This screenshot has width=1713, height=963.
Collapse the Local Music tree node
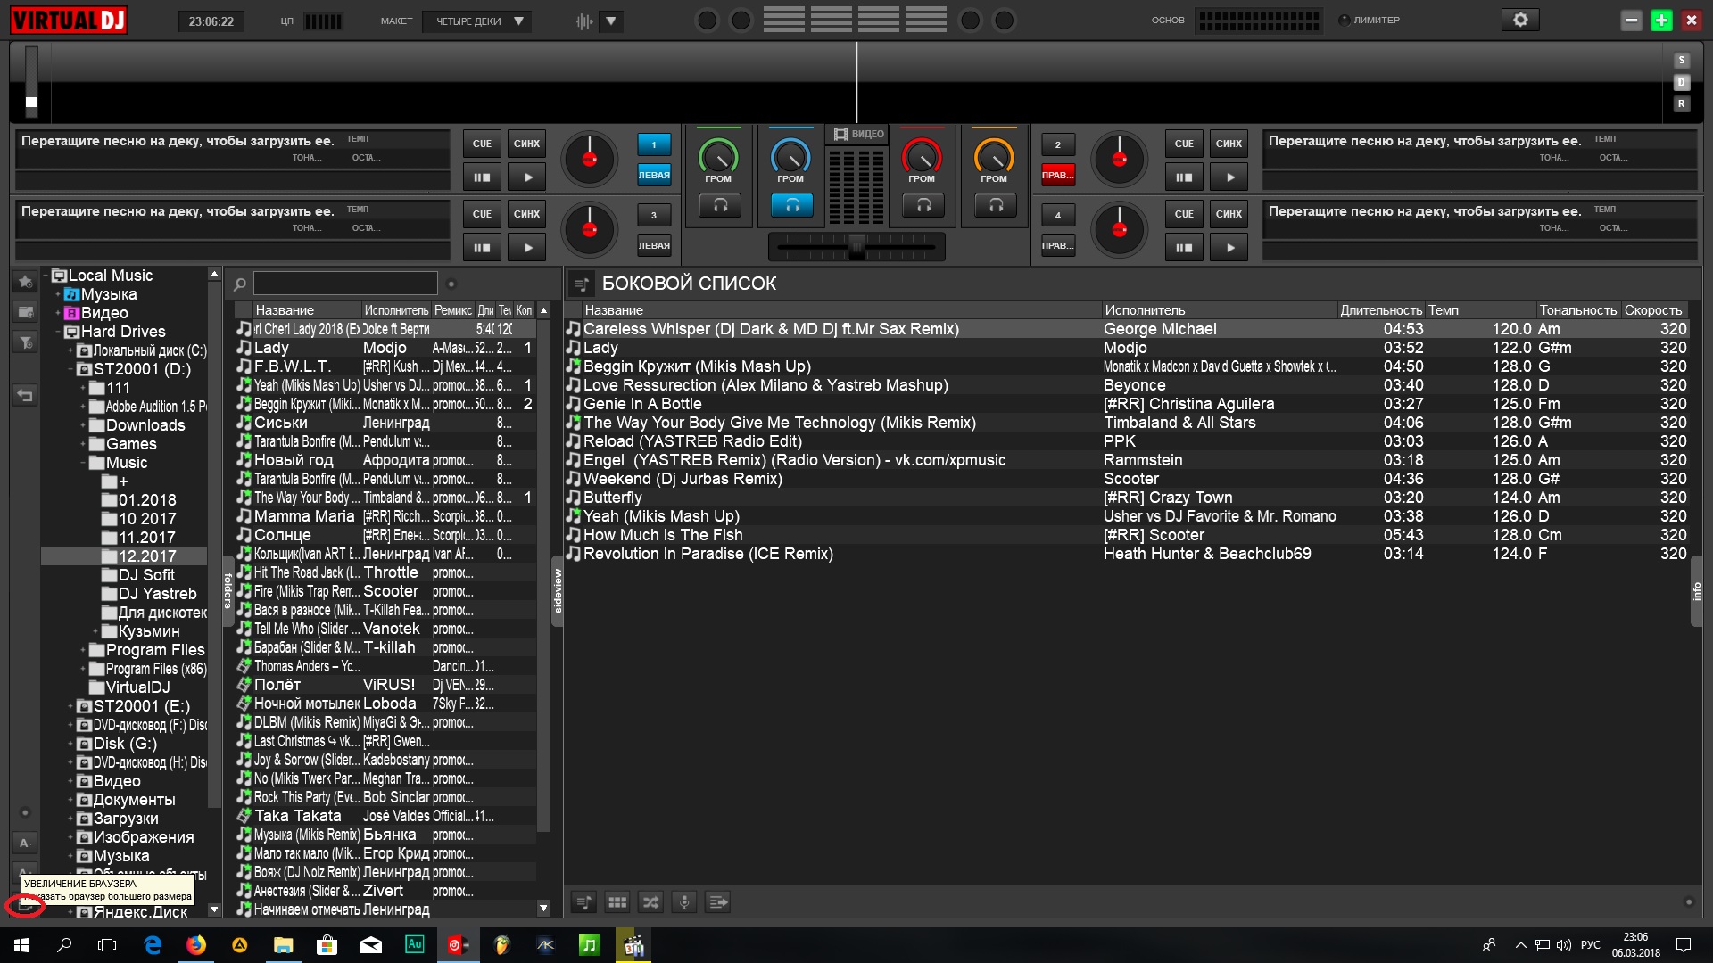(x=46, y=276)
